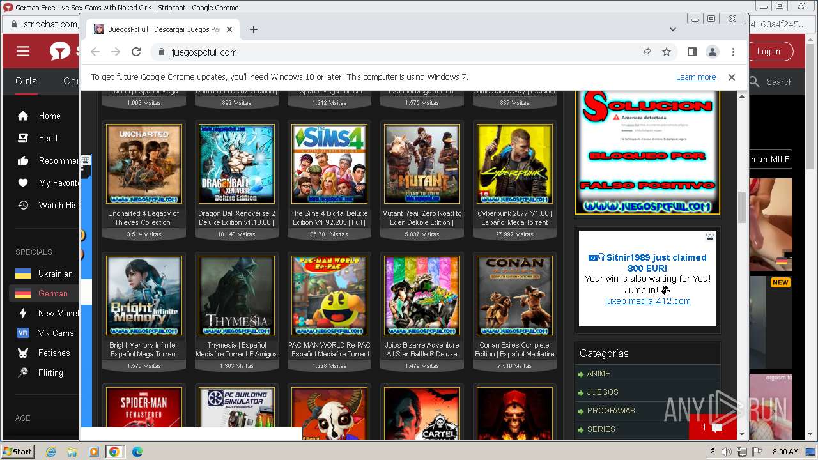
Task: Reload the juegospcfull.com page
Action: [136, 52]
